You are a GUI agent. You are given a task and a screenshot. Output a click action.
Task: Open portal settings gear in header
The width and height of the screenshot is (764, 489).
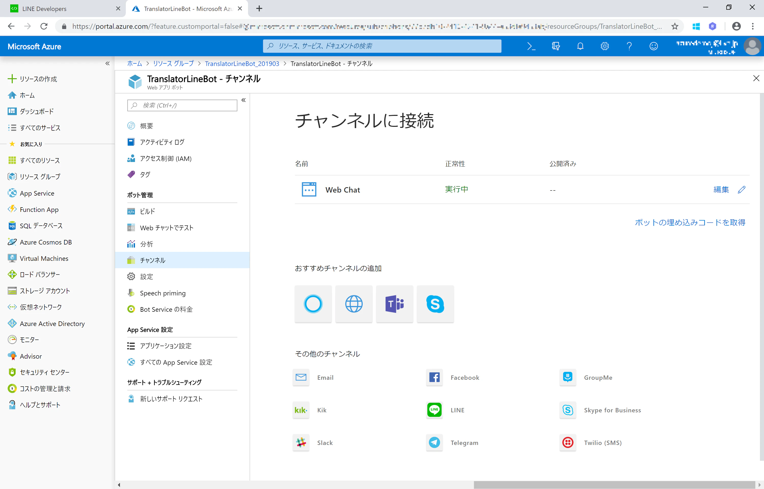point(604,46)
